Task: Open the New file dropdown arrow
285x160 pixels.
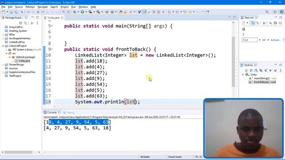Action: click(x=7, y=12)
